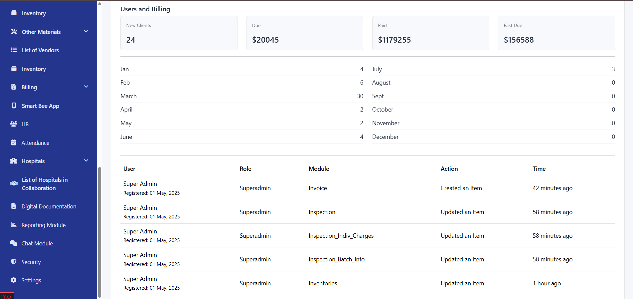Click the Security shield icon

coord(14,262)
